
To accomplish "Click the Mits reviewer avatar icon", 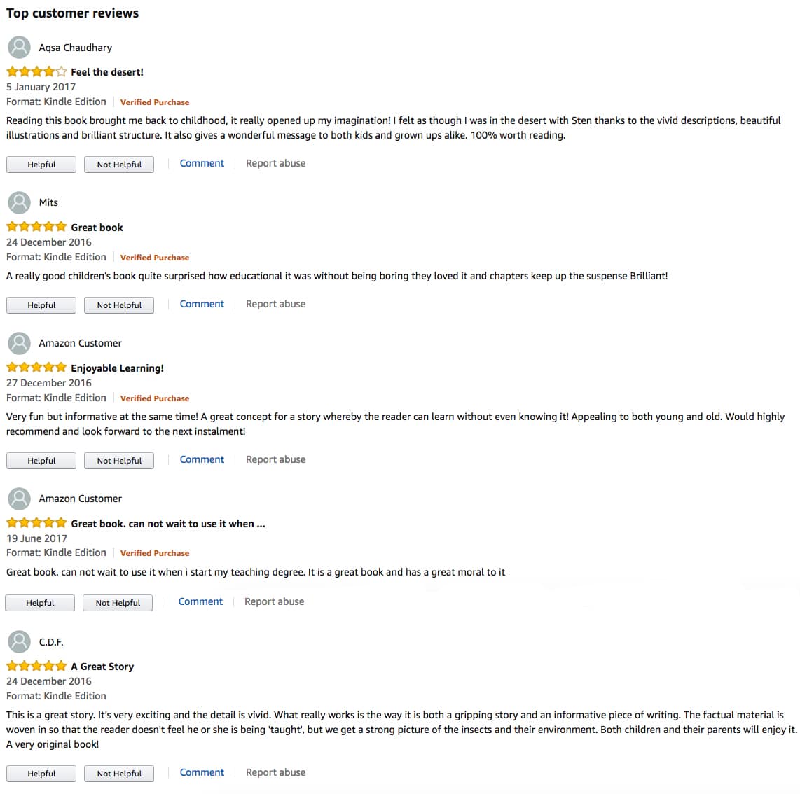I will point(19,202).
